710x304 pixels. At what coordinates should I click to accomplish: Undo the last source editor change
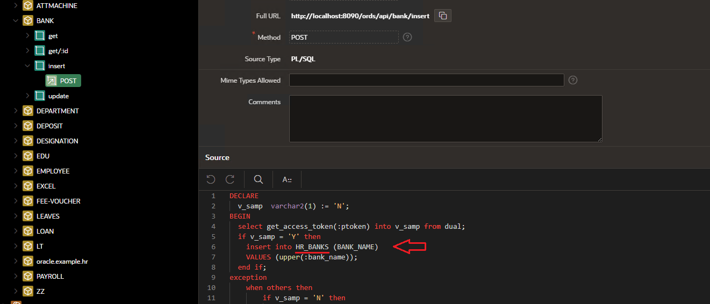pyautogui.click(x=211, y=179)
